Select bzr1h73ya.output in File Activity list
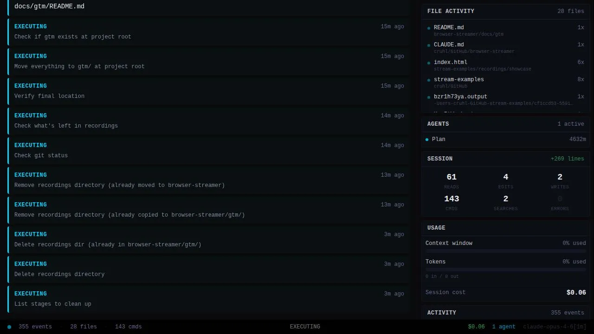Image resolution: width=594 pixels, height=334 pixels. coord(506,100)
